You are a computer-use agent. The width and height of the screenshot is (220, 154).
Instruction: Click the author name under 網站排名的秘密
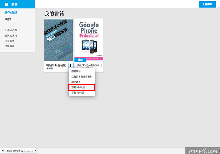(50, 69)
